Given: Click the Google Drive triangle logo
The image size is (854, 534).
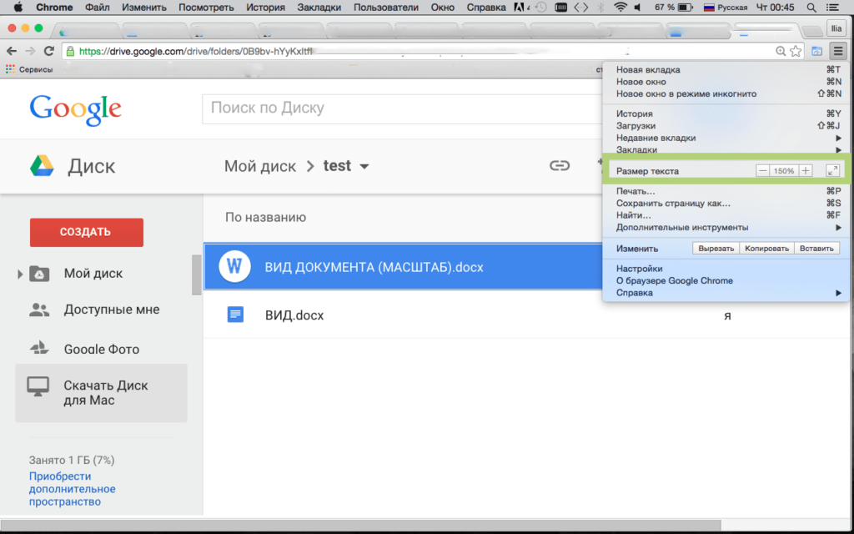Looking at the screenshot, I should click(42, 166).
